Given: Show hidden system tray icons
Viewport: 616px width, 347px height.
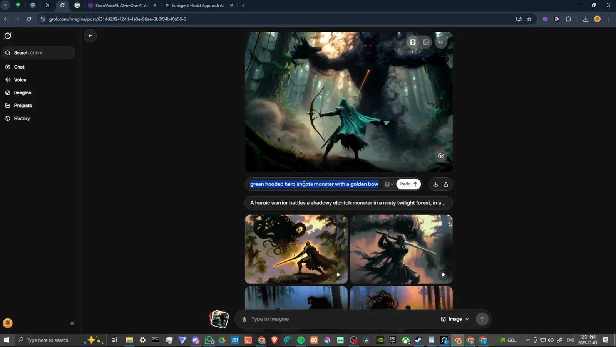Looking at the screenshot, I should 527,340.
